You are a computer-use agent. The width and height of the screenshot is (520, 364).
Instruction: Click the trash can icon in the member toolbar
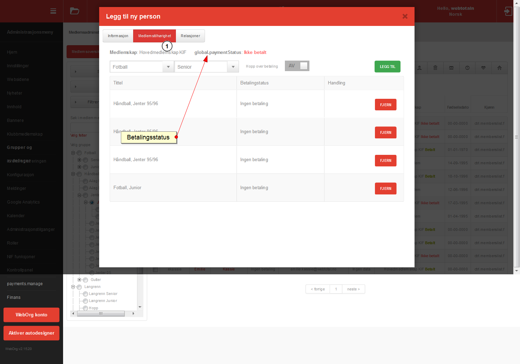coord(435,68)
